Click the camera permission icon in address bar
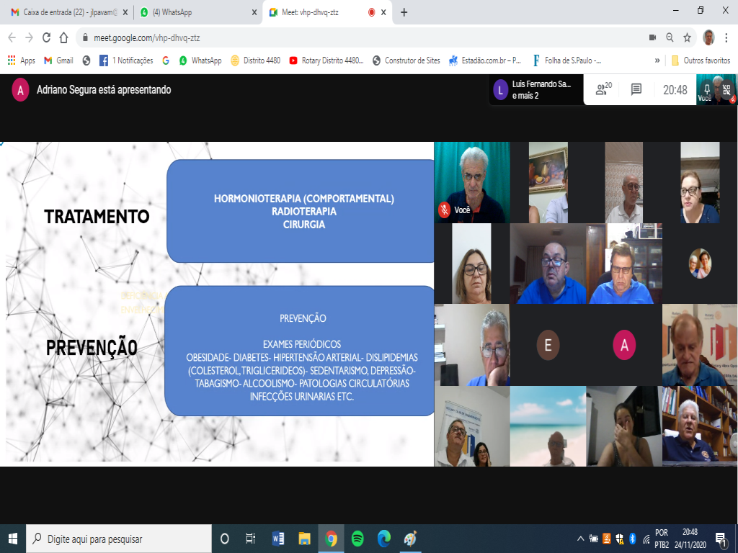 [652, 37]
